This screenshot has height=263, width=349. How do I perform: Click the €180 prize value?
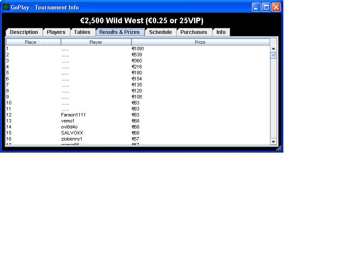click(137, 73)
